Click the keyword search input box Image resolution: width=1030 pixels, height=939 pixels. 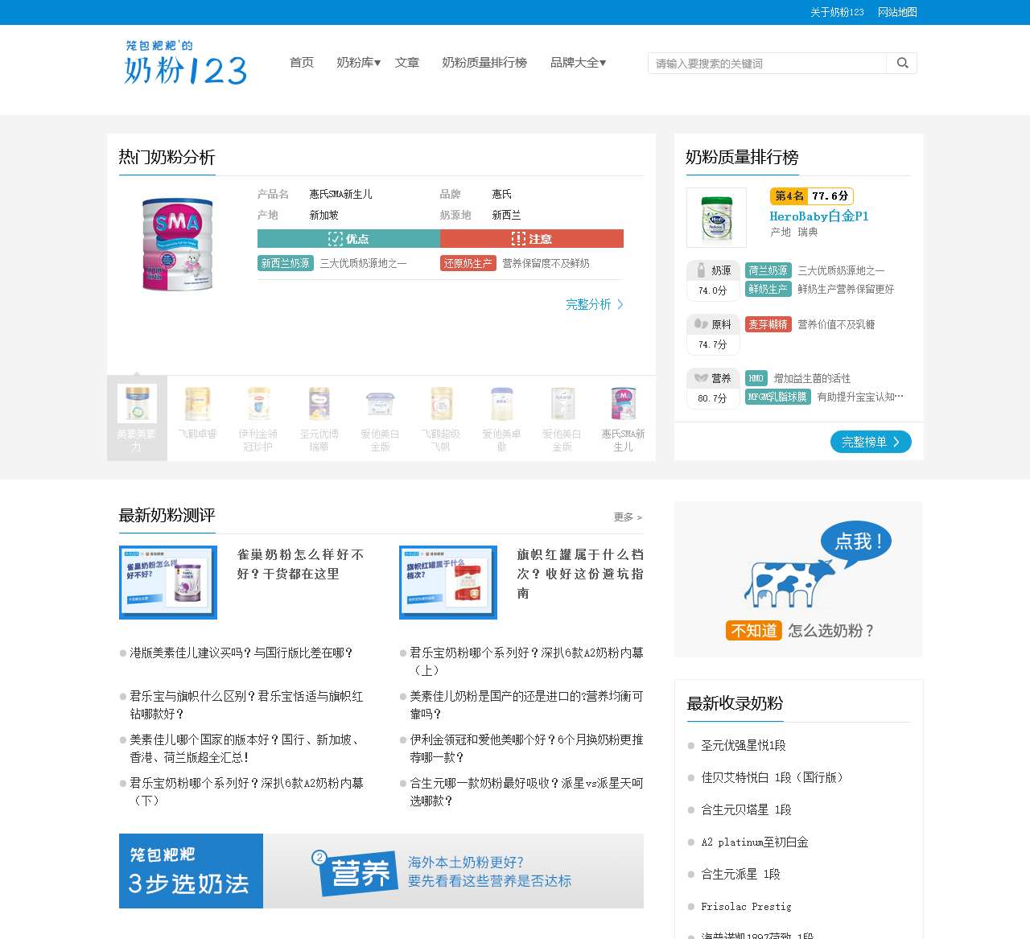764,63
